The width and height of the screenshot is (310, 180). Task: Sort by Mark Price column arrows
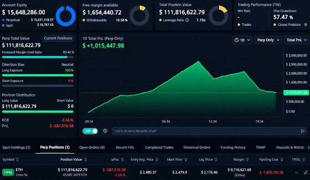tap(186, 159)
